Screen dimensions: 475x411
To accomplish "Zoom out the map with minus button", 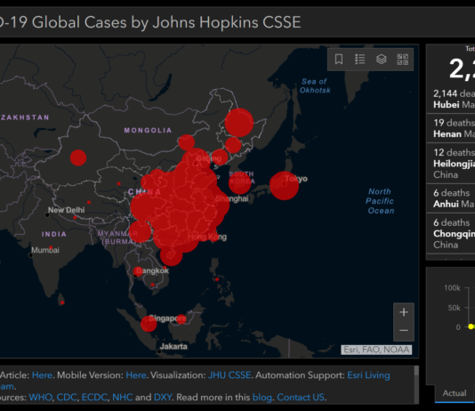I will (404, 331).
